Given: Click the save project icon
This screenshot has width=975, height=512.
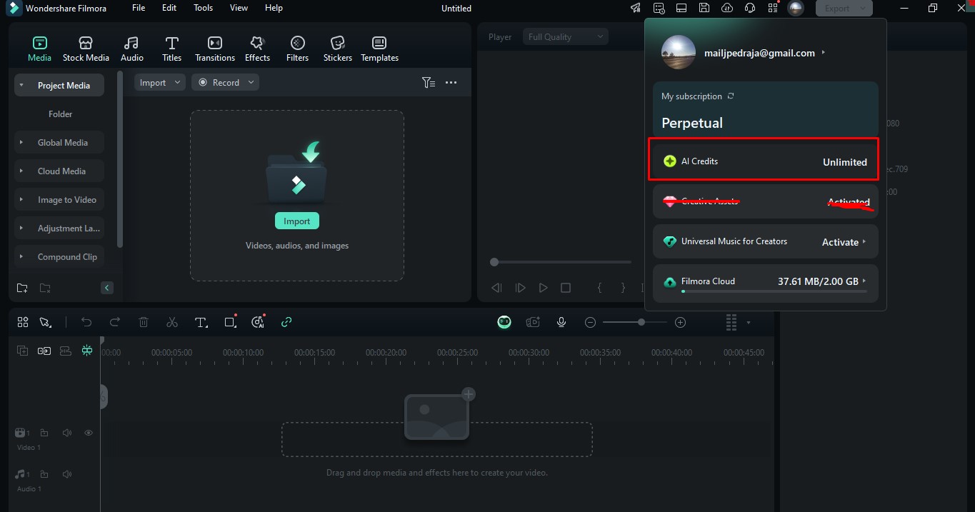Looking at the screenshot, I should (704, 8).
